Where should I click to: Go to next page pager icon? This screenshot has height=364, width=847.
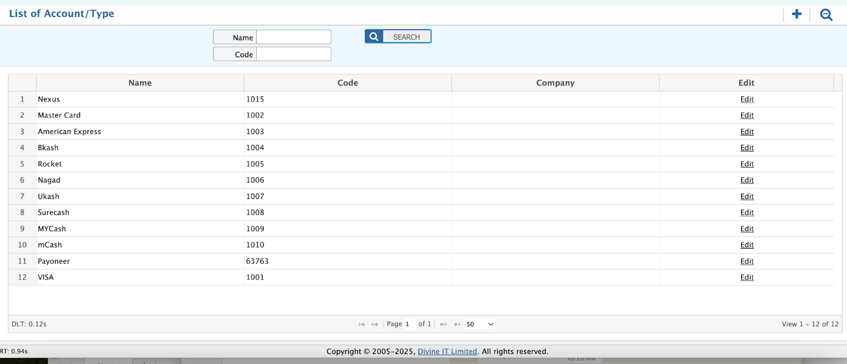click(444, 324)
